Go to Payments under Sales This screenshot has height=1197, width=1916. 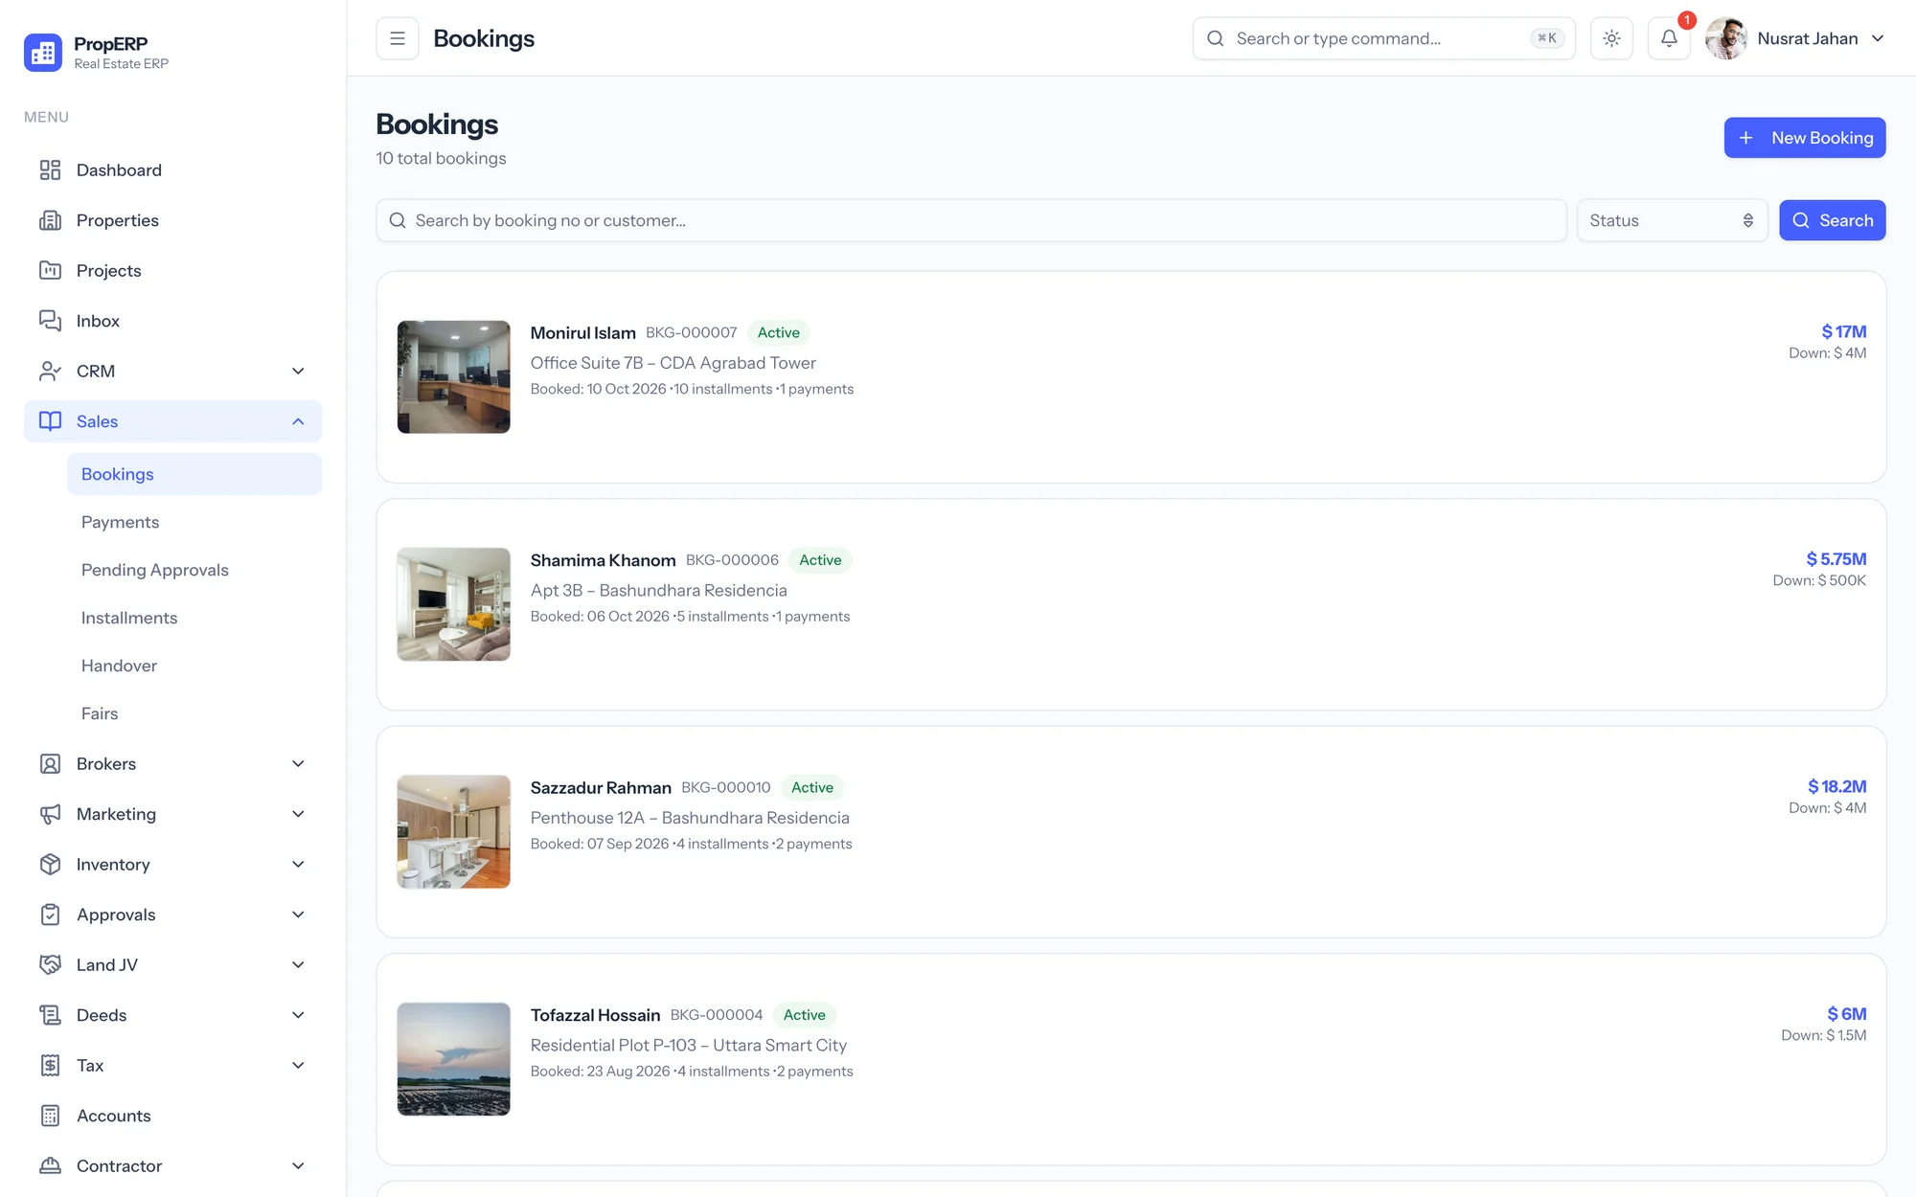tap(194, 522)
